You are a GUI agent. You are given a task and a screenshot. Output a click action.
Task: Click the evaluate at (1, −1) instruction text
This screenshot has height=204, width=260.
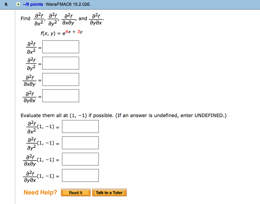123,115
